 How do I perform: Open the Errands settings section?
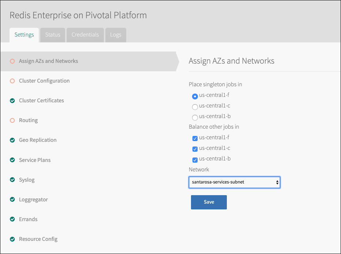[x=28, y=219]
